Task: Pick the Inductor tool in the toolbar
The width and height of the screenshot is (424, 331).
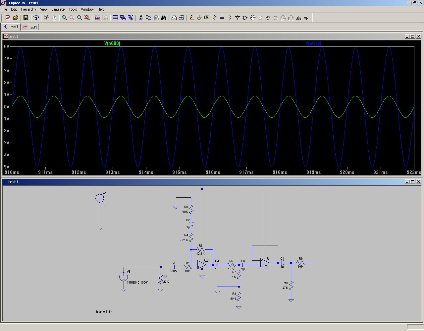Action: pos(230,18)
